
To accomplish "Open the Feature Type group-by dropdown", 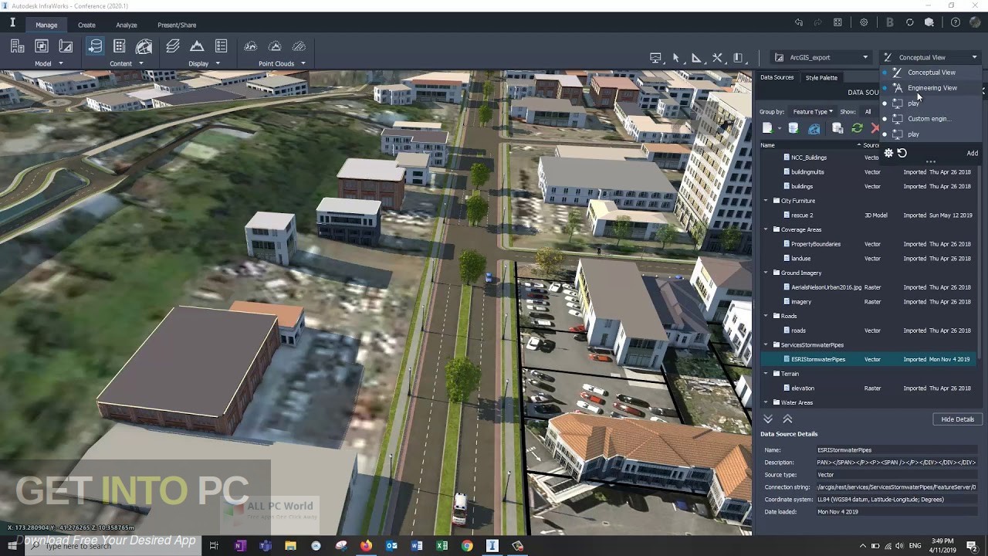I will click(x=812, y=112).
